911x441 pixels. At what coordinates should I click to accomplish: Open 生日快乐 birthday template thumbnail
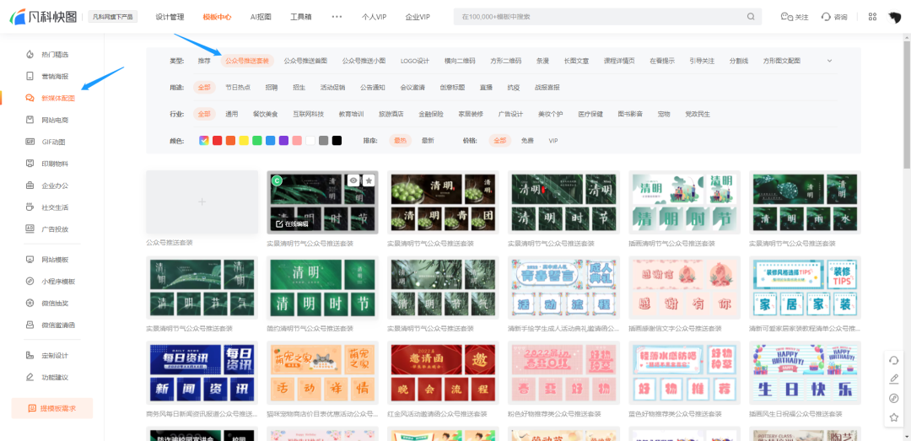pyautogui.click(x=805, y=373)
